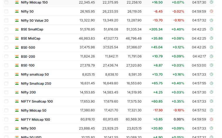Click BSE-100 time 04:53:00

[x=199, y=65]
